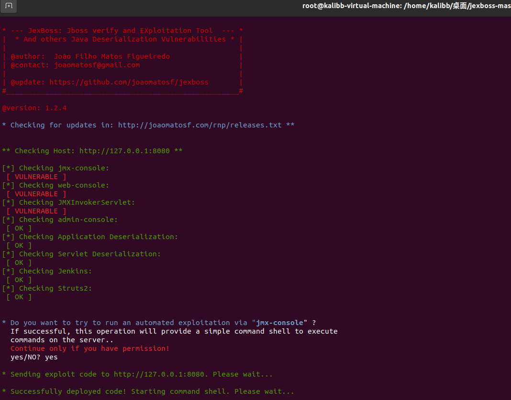Open a new terminal tab icon
511x400 pixels.
tap(9, 6)
